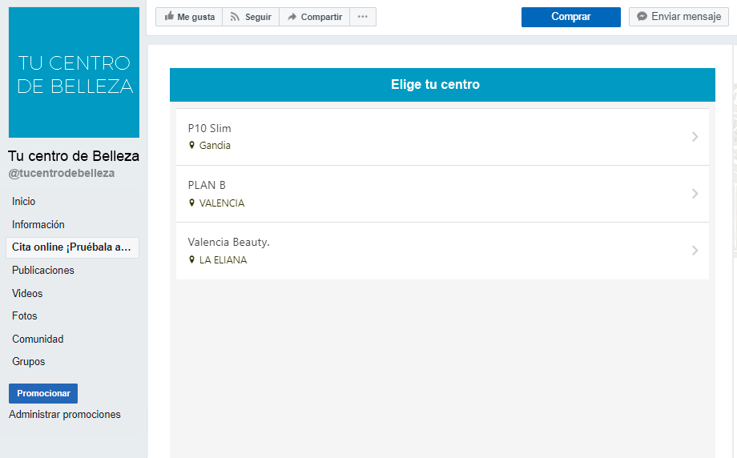Open the Fotos section

tap(25, 316)
